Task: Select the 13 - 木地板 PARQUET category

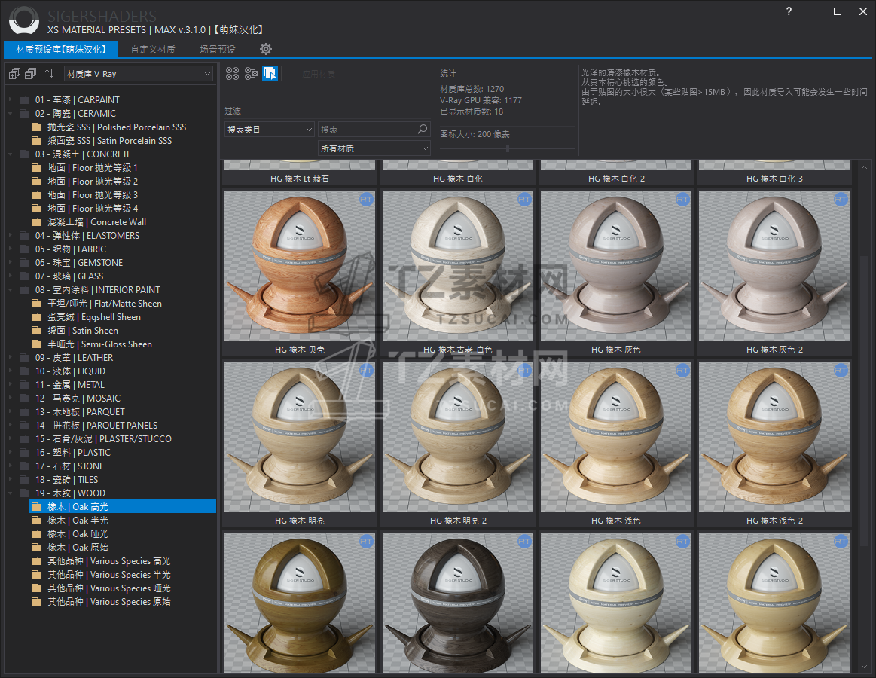Action: point(80,412)
